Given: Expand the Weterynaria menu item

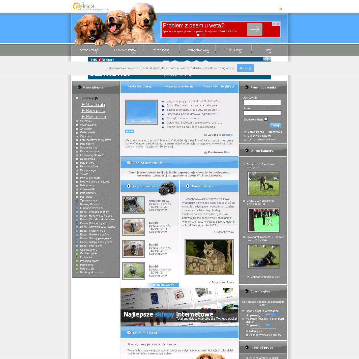Looking at the screenshot, I should click(x=77, y=133).
